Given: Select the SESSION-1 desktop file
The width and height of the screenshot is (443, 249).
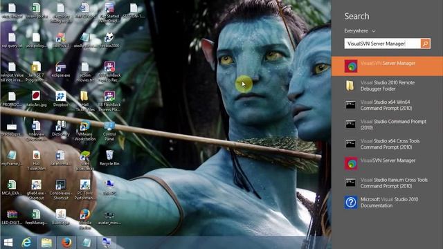Looking at the screenshot, I should click(x=134, y=11).
